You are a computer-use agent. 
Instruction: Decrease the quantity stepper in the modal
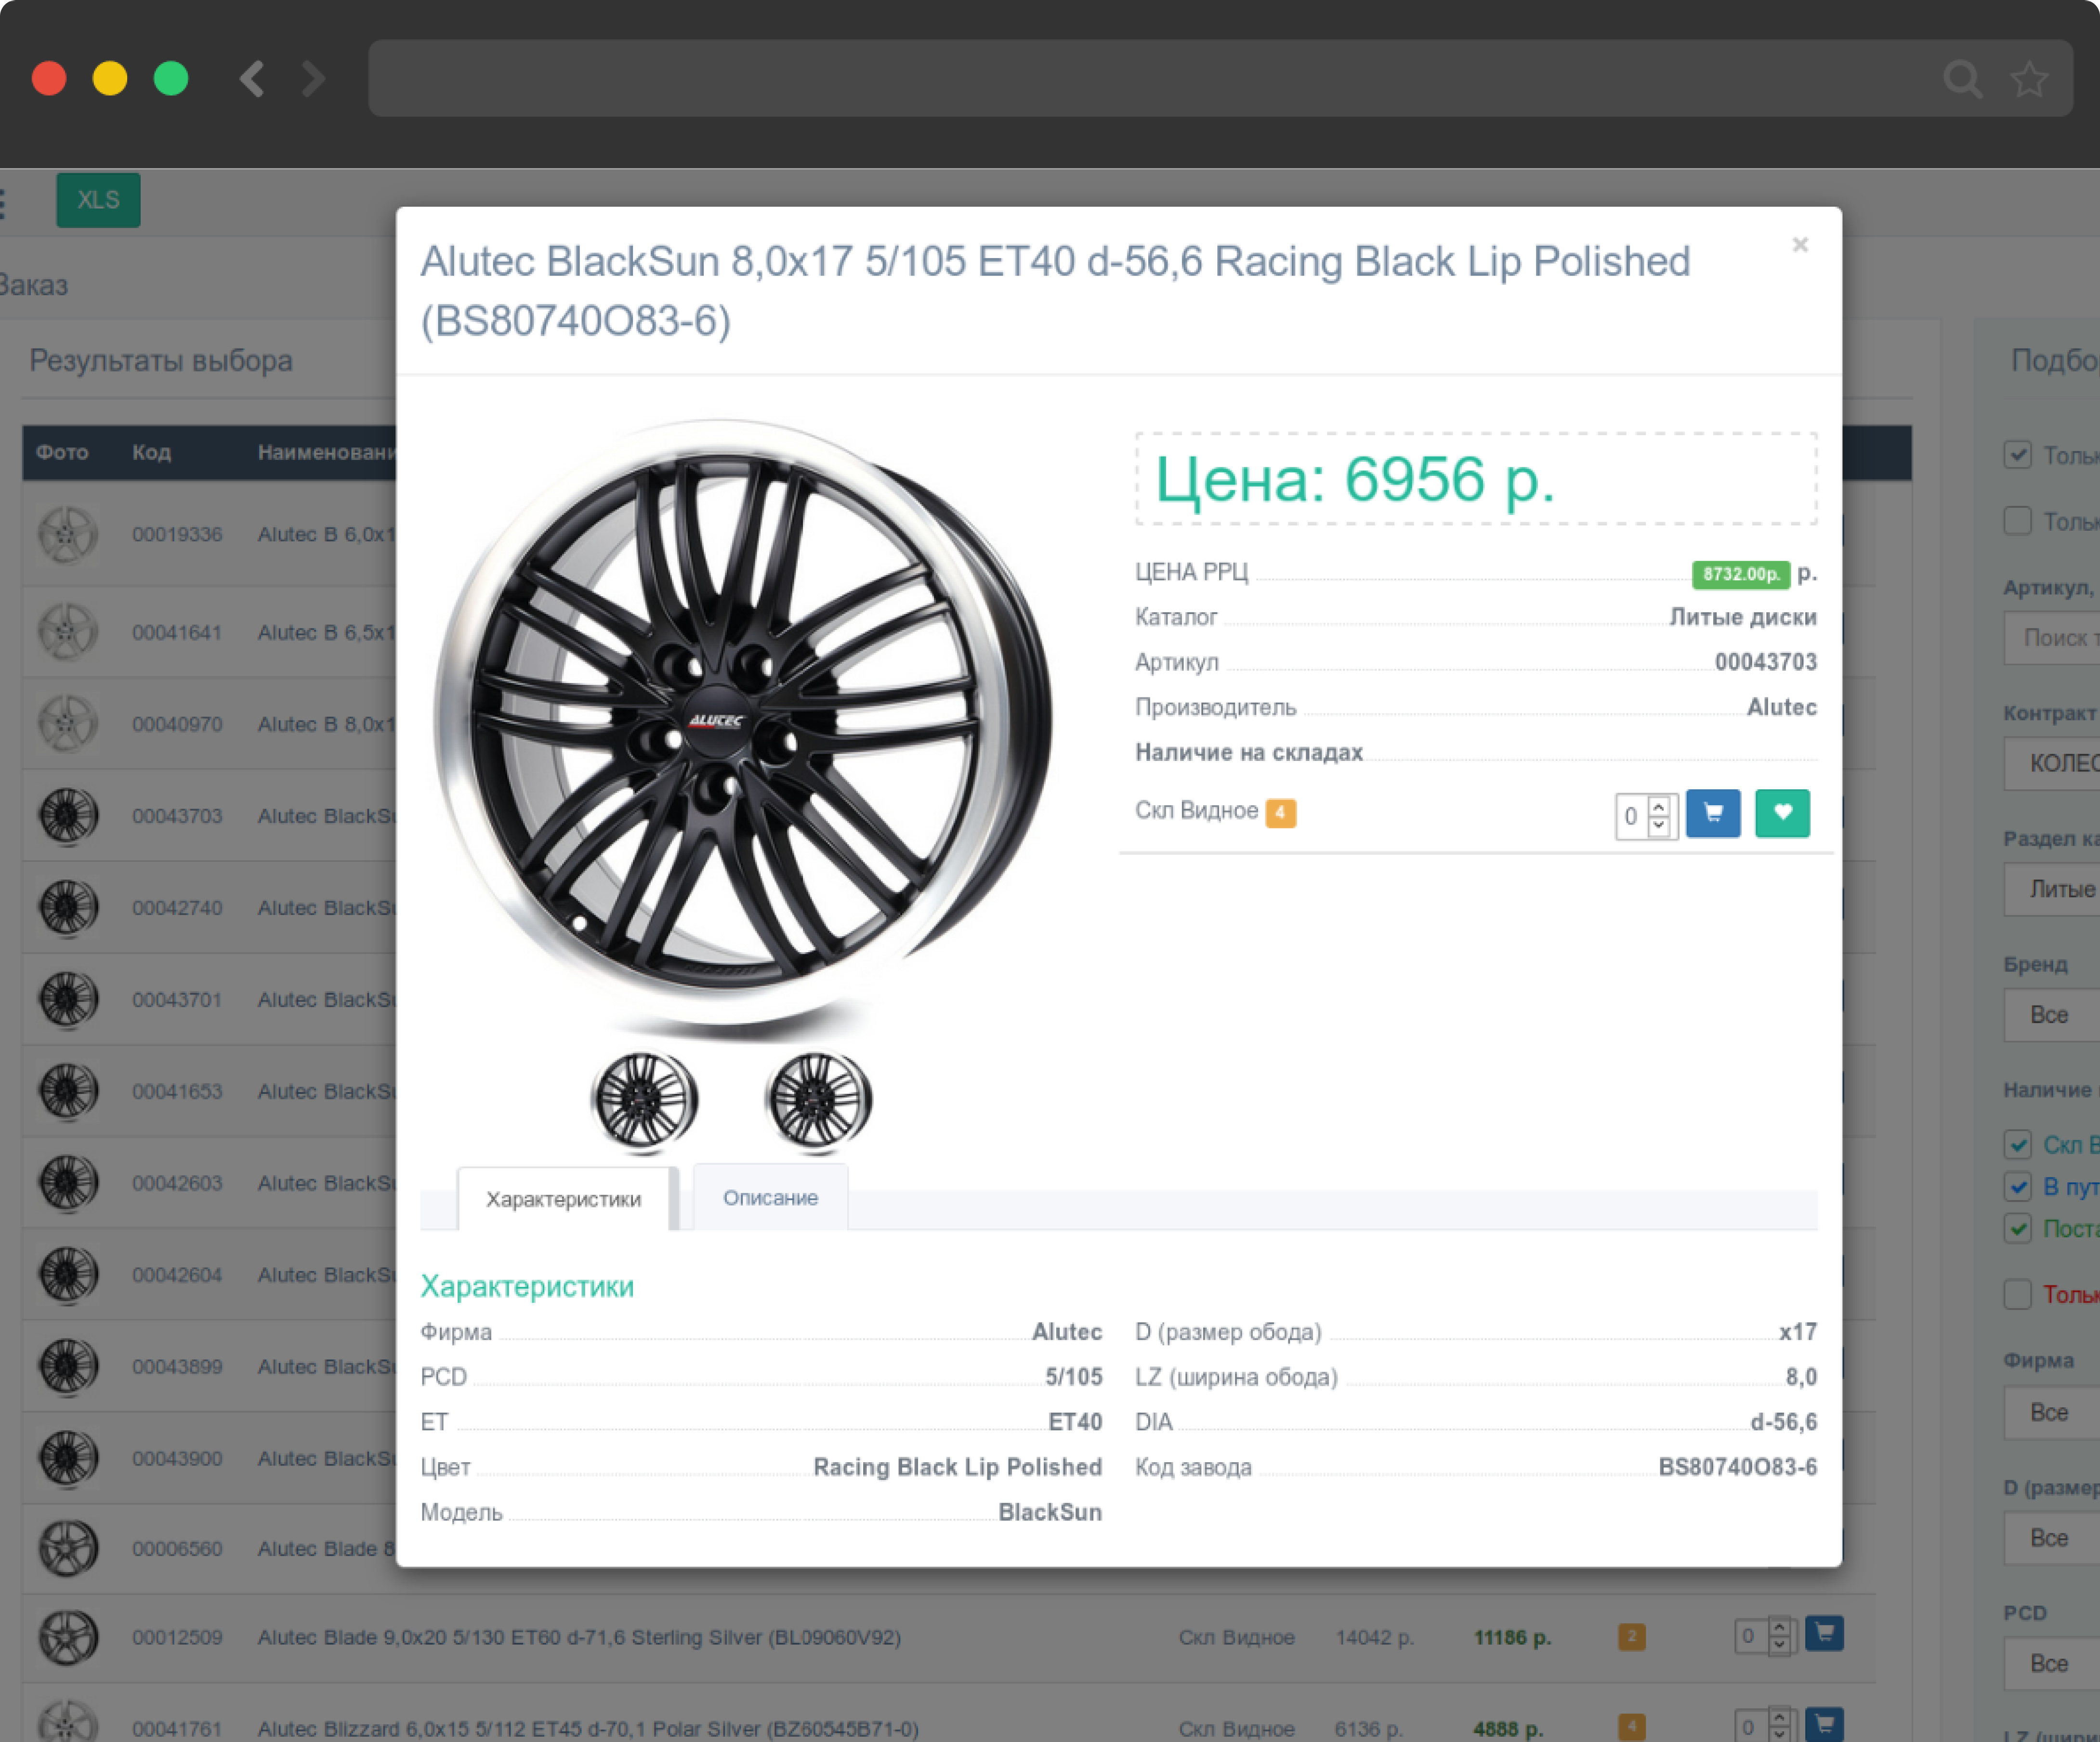pyautogui.click(x=1659, y=826)
